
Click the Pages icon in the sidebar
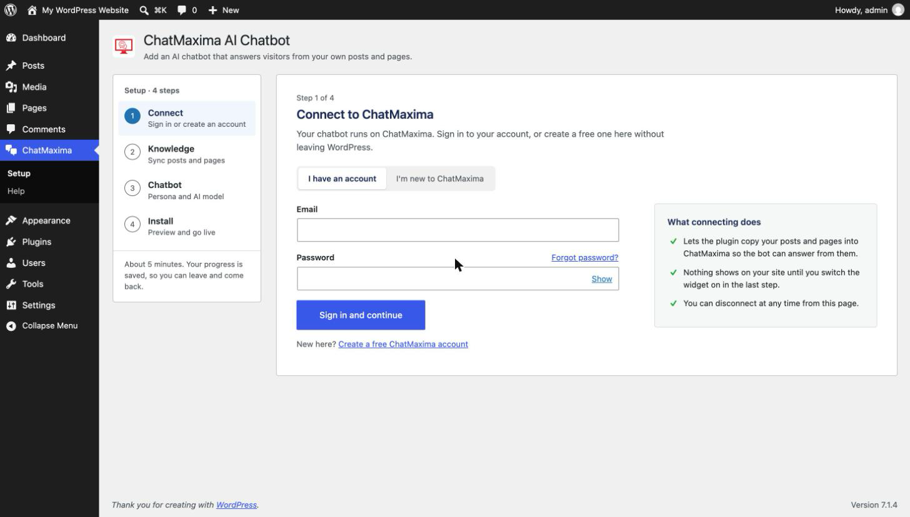pyautogui.click(x=11, y=108)
